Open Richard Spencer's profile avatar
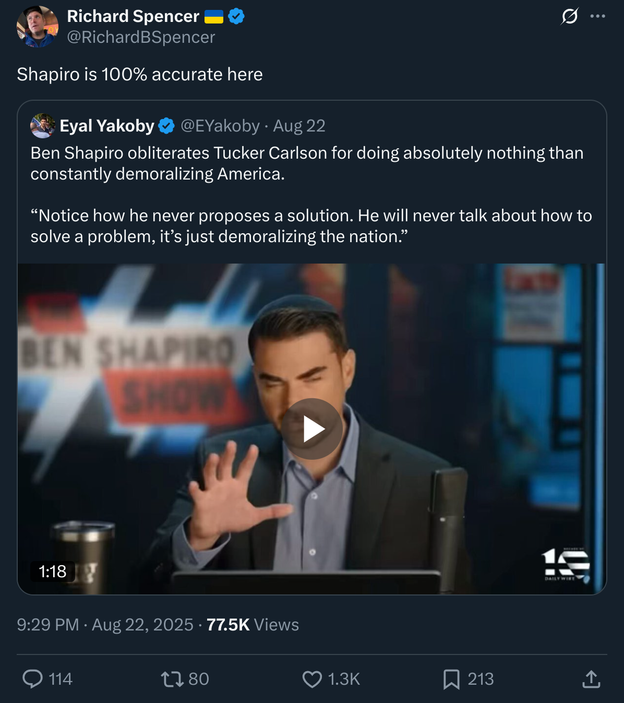The width and height of the screenshot is (624, 703). click(x=37, y=27)
